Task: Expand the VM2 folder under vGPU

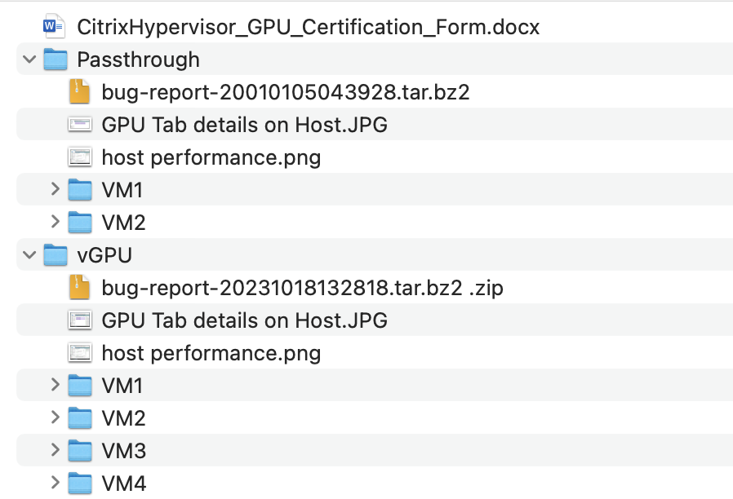Action: point(56,417)
